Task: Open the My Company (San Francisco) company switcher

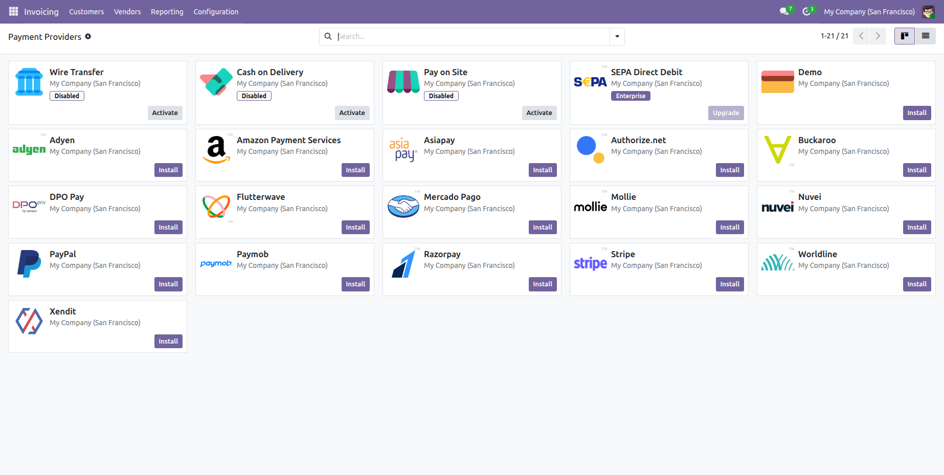Action: [x=869, y=12]
